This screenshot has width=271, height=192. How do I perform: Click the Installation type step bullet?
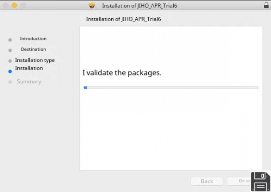point(10,61)
